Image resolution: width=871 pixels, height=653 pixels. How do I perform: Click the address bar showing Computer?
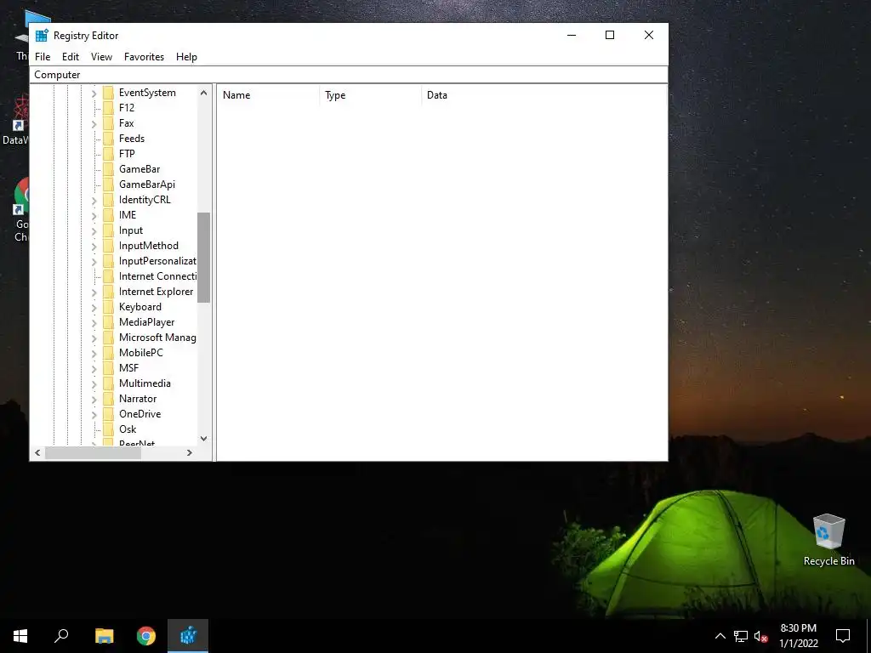pyautogui.click(x=349, y=75)
